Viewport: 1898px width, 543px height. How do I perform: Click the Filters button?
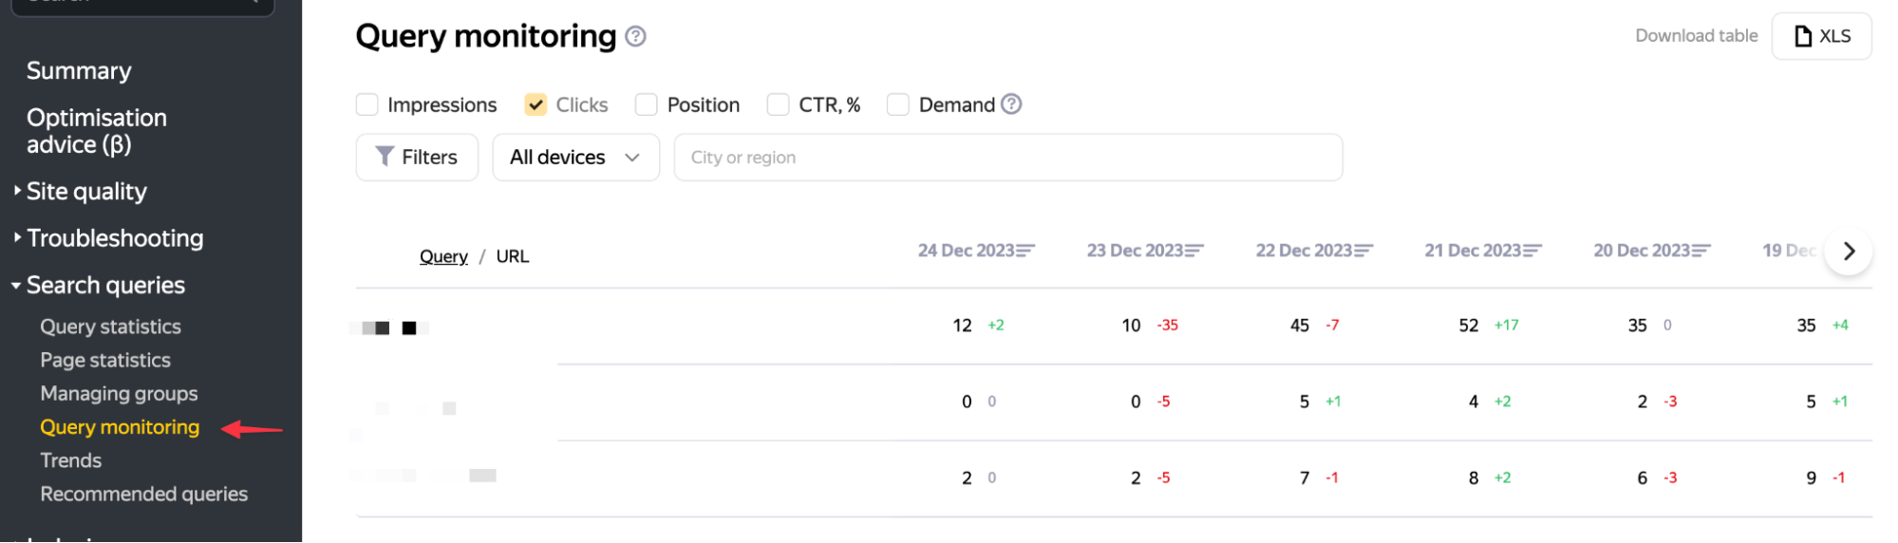417,158
